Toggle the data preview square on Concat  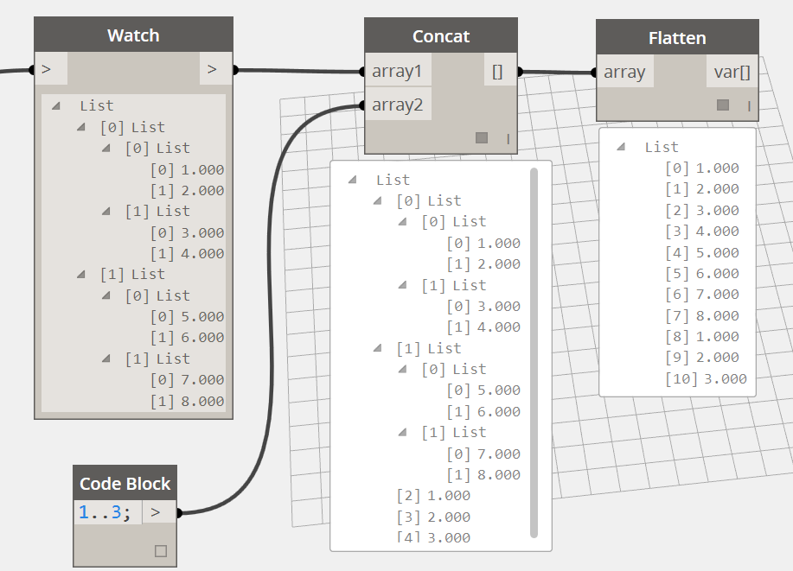482,136
